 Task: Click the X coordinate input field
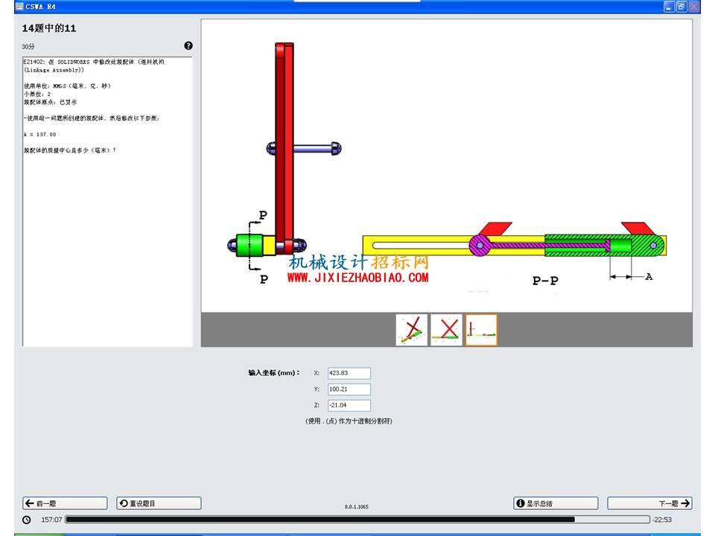coord(349,373)
